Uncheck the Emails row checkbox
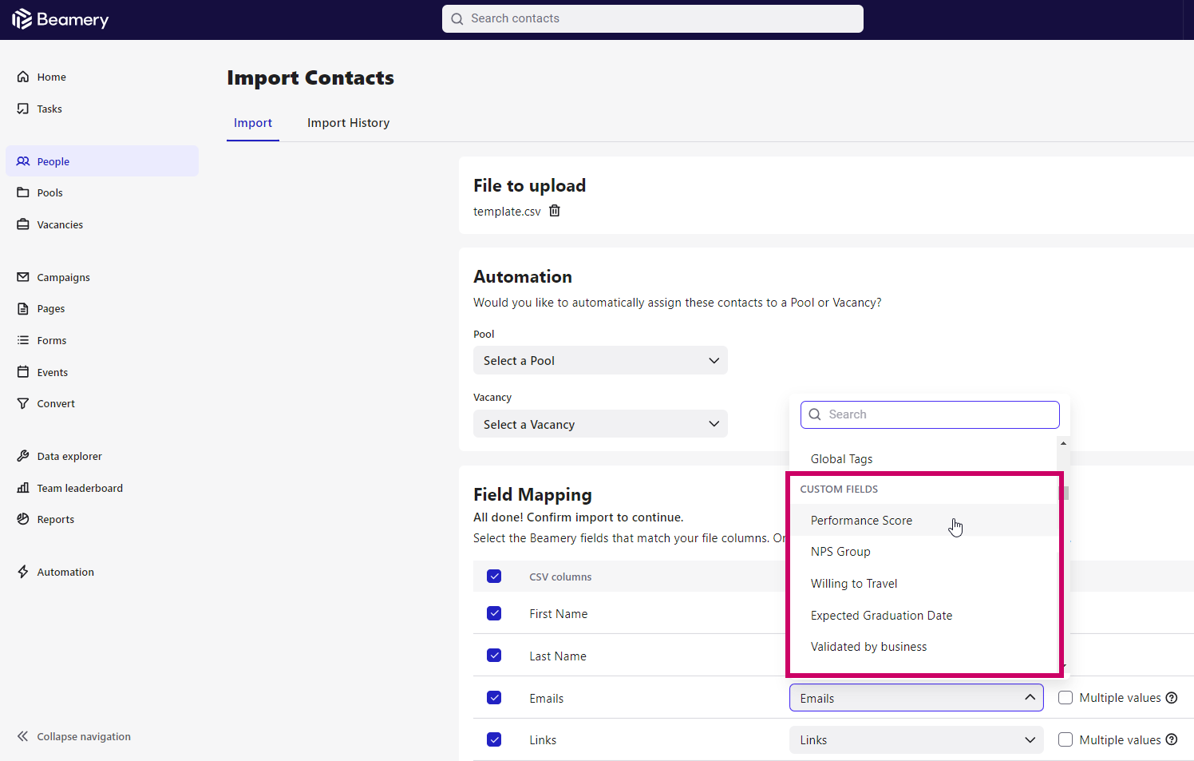 [494, 698]
